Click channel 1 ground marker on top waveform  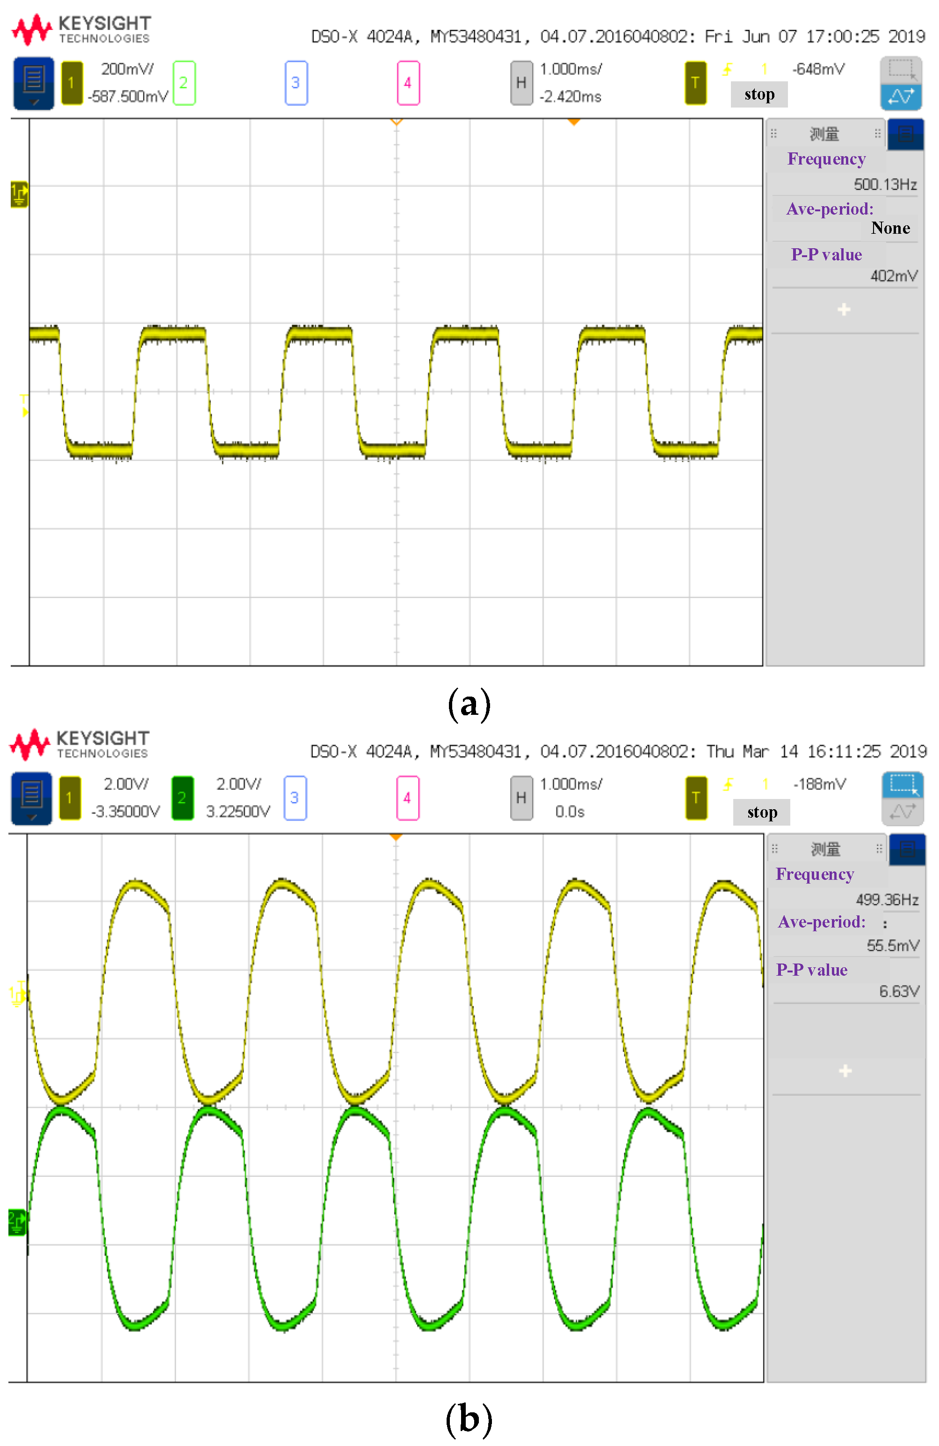[19, 194]
